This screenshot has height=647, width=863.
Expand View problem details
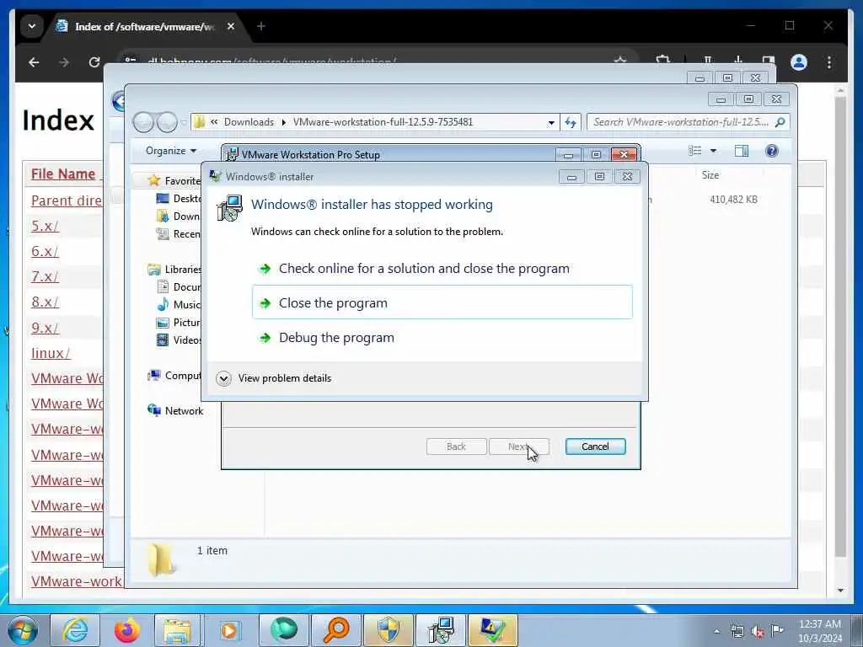pos(274,378)
